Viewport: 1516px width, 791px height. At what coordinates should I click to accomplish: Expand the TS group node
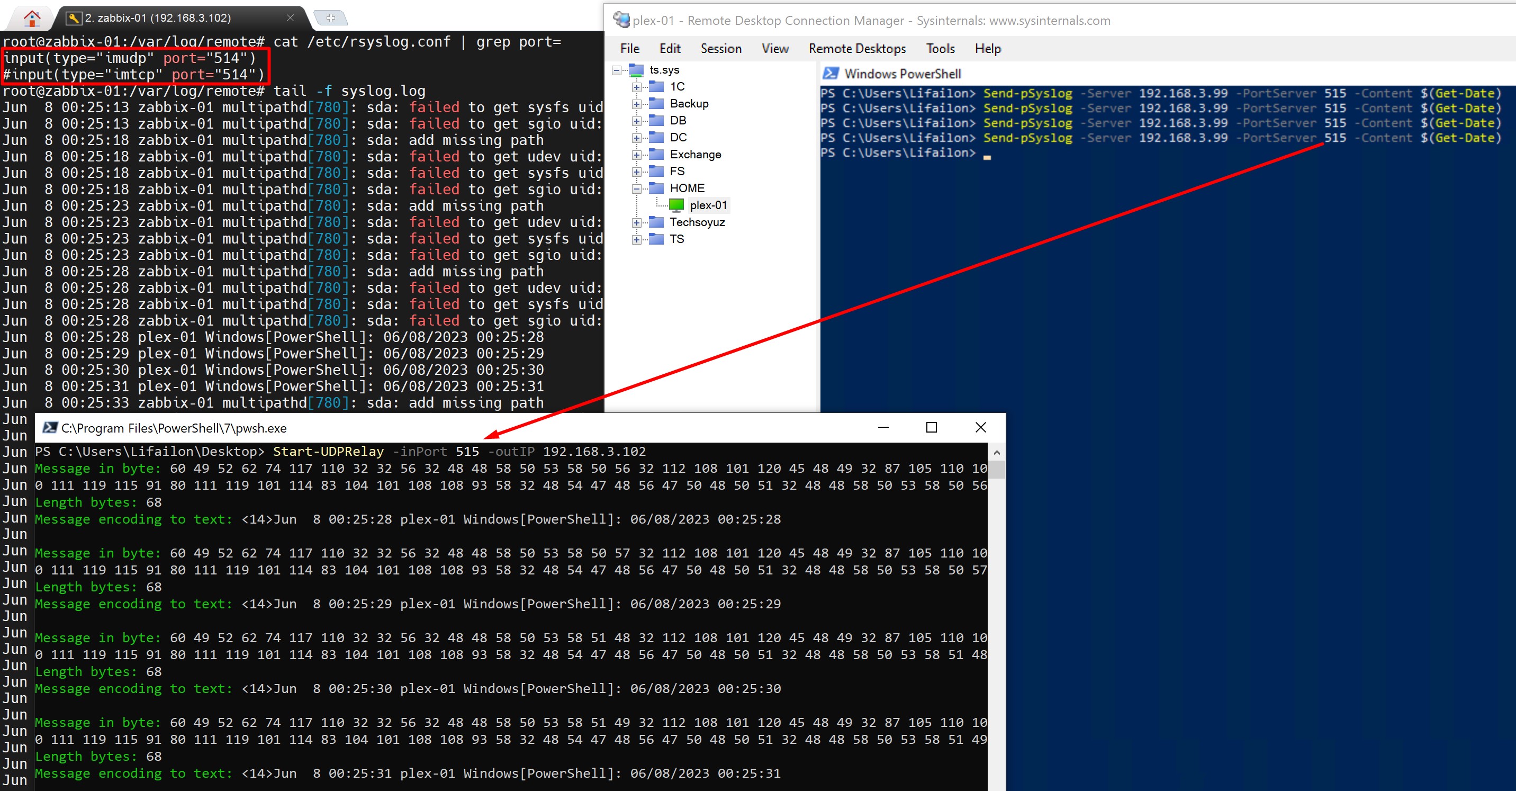click(636, 240)
